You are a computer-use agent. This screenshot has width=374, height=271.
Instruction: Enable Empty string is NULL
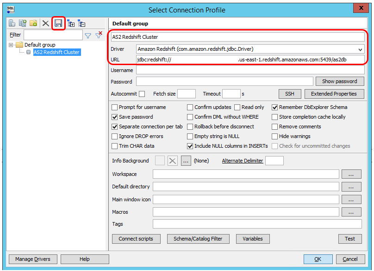[x=190, y=136]
